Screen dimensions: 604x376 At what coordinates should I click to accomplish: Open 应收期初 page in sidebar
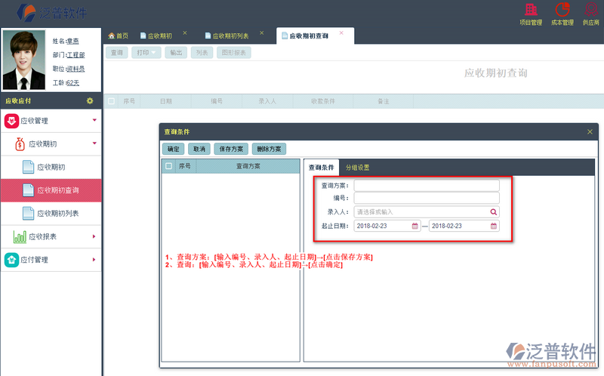[x=51, y=167]
